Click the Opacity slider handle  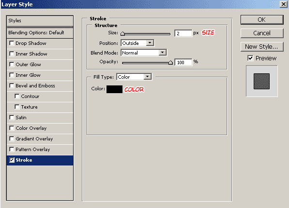coord(170,62)
